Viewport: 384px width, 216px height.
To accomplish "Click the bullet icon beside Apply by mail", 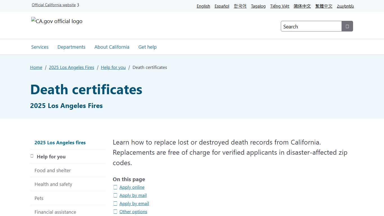I will pyautogui.click(x=115, y=195).
